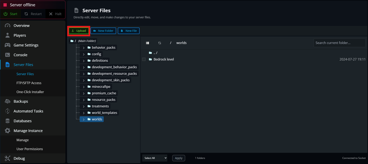Open the Select All dropdown
The width and height of the screenshot is (368, 164).
pos(155,158)
